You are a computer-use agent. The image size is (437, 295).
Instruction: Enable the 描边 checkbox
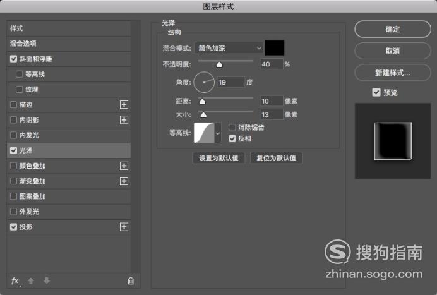[13, 105]
